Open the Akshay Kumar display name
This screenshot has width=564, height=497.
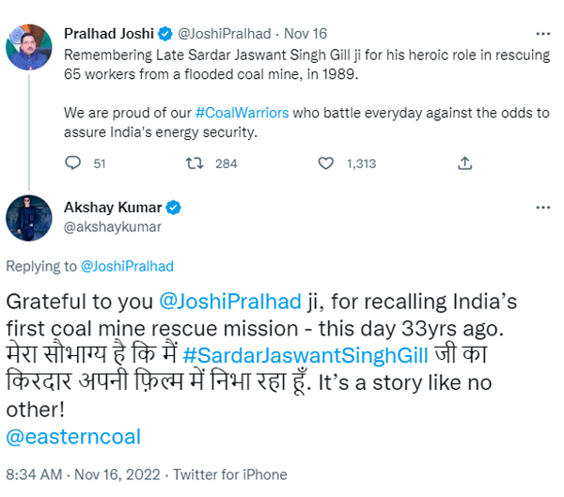[x=113, y=208]
